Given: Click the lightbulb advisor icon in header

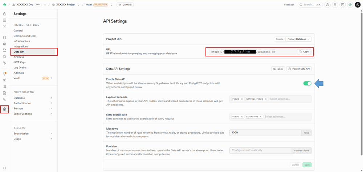Looking at the screenshot, I should [x=335, y=5].
